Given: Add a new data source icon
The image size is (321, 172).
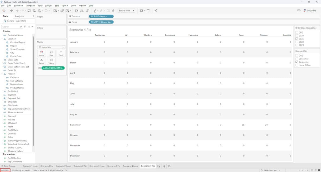Looking at the screenshot, I should [34, 11].
